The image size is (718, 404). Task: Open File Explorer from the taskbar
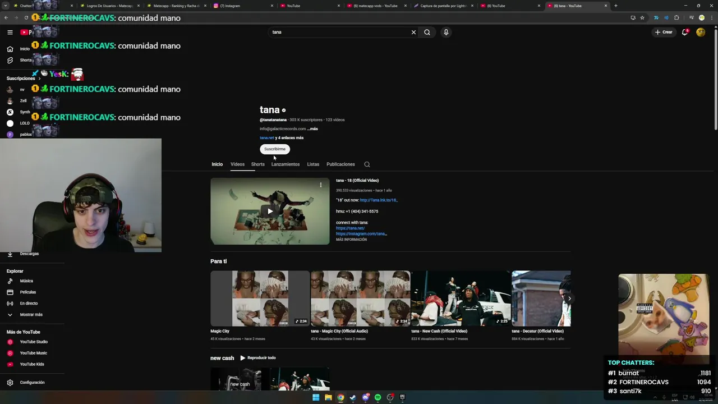pyautogui.click(x=328, y=397)
